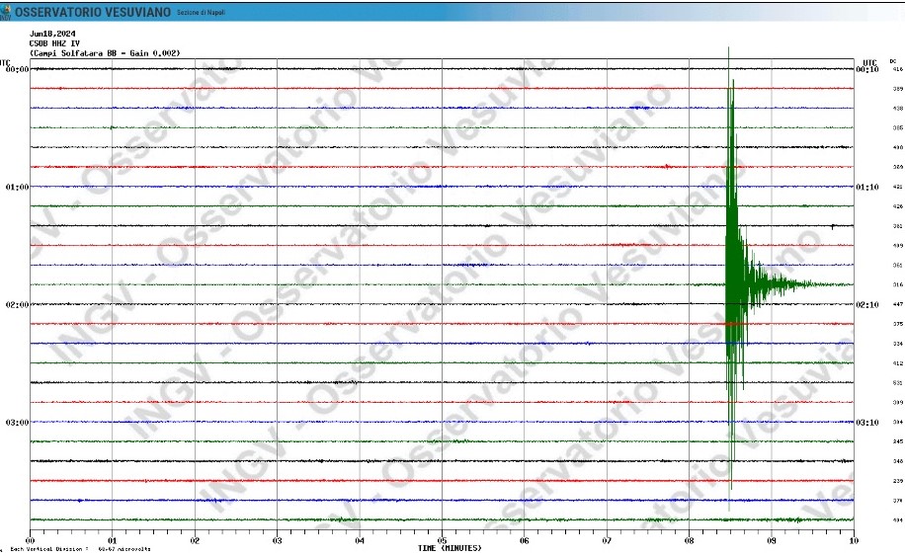Click the 00:10 UTC label on right axis
Screen dimensions: 905x556
(867, 69)
